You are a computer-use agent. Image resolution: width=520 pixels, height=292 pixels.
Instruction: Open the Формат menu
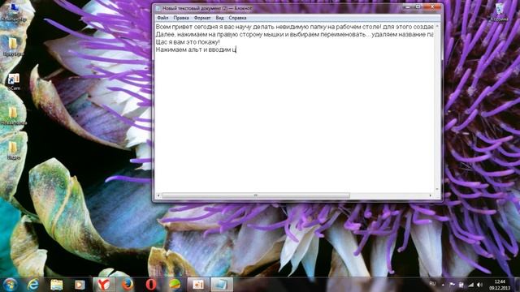click(202, 18)
